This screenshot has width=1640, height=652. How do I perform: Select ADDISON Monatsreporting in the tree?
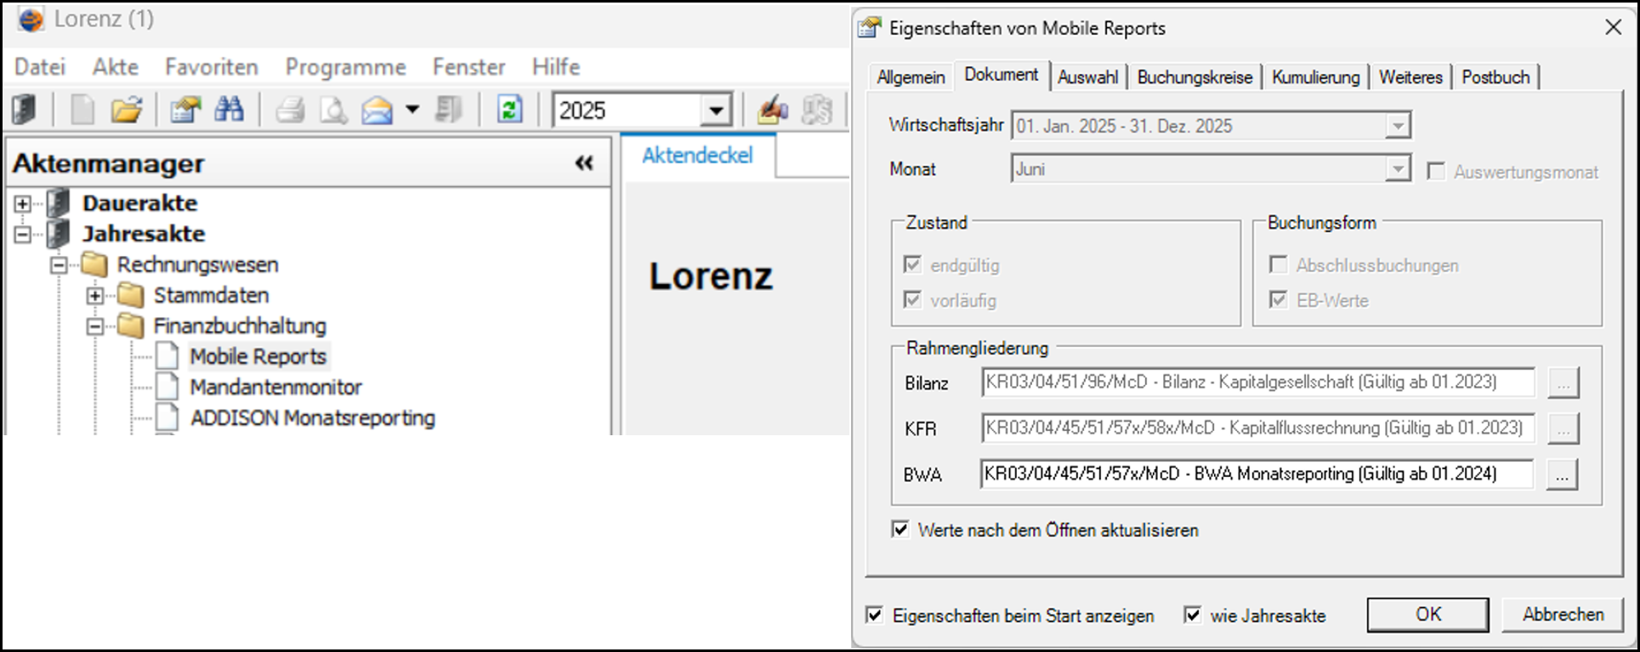312,418
